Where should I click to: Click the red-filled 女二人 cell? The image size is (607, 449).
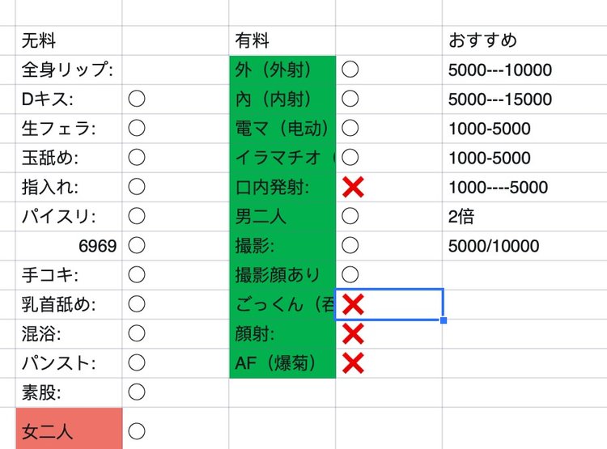coord(69,430)
